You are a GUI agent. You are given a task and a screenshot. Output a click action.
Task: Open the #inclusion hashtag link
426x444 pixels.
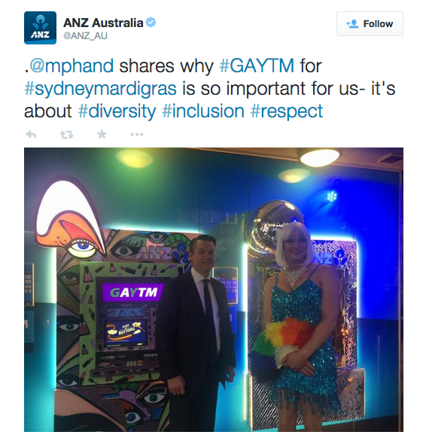[203, 111]
